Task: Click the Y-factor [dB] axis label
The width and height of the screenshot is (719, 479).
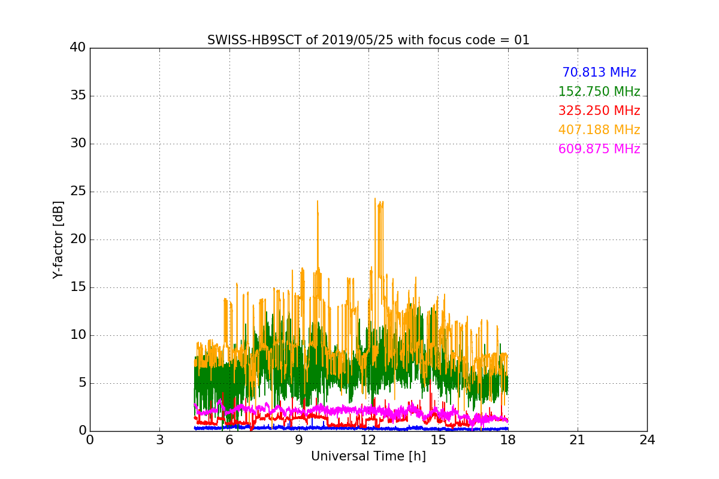Action: (58, 239)
